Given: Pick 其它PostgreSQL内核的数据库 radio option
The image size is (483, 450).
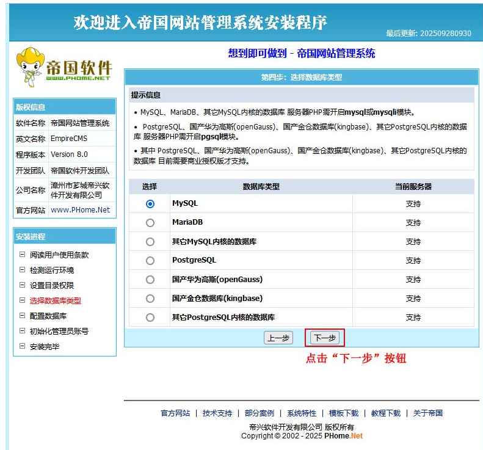Looking at the screenshot, I should pyautogui.click(x=150, y=318).
